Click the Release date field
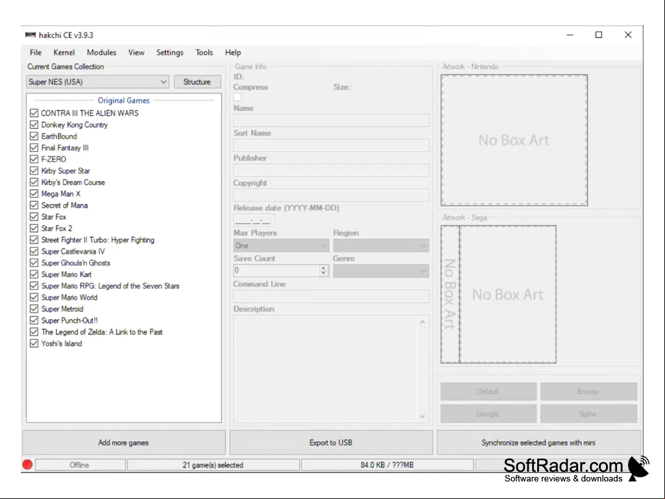 point(254,220)
